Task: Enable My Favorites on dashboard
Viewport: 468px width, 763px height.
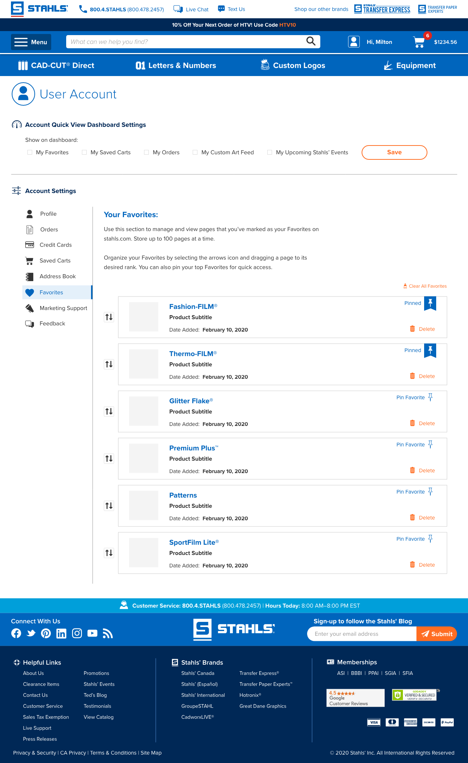Action: [x=30, y=152]
